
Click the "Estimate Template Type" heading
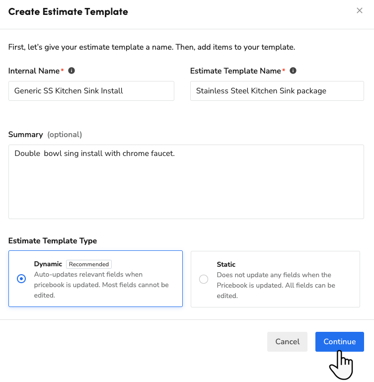coord(53,241)
